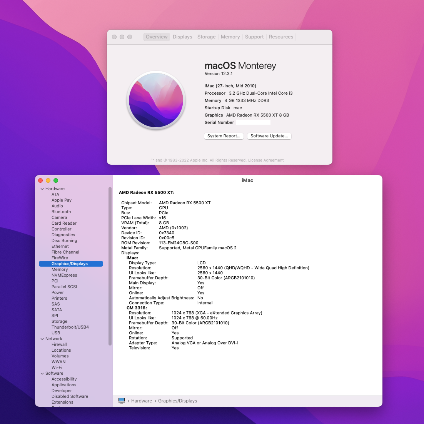Image resolution: width=424 pixels, height=424 pixels.
Task: Click Graphics/Displays in the bottom path bar
Action: 177,401
